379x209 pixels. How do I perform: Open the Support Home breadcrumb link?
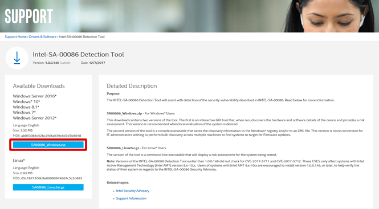pos(16,36)
